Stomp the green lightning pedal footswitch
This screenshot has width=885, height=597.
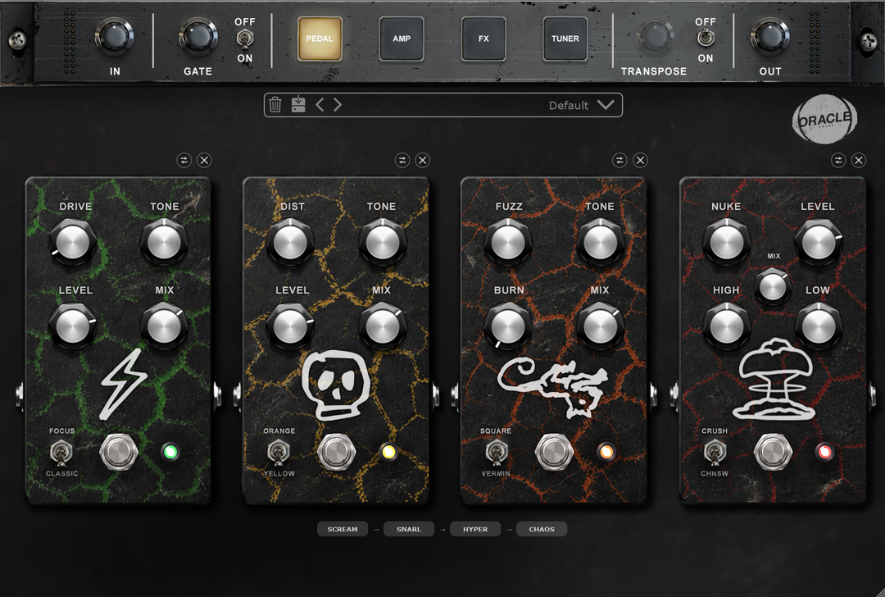tap(119, 452)
